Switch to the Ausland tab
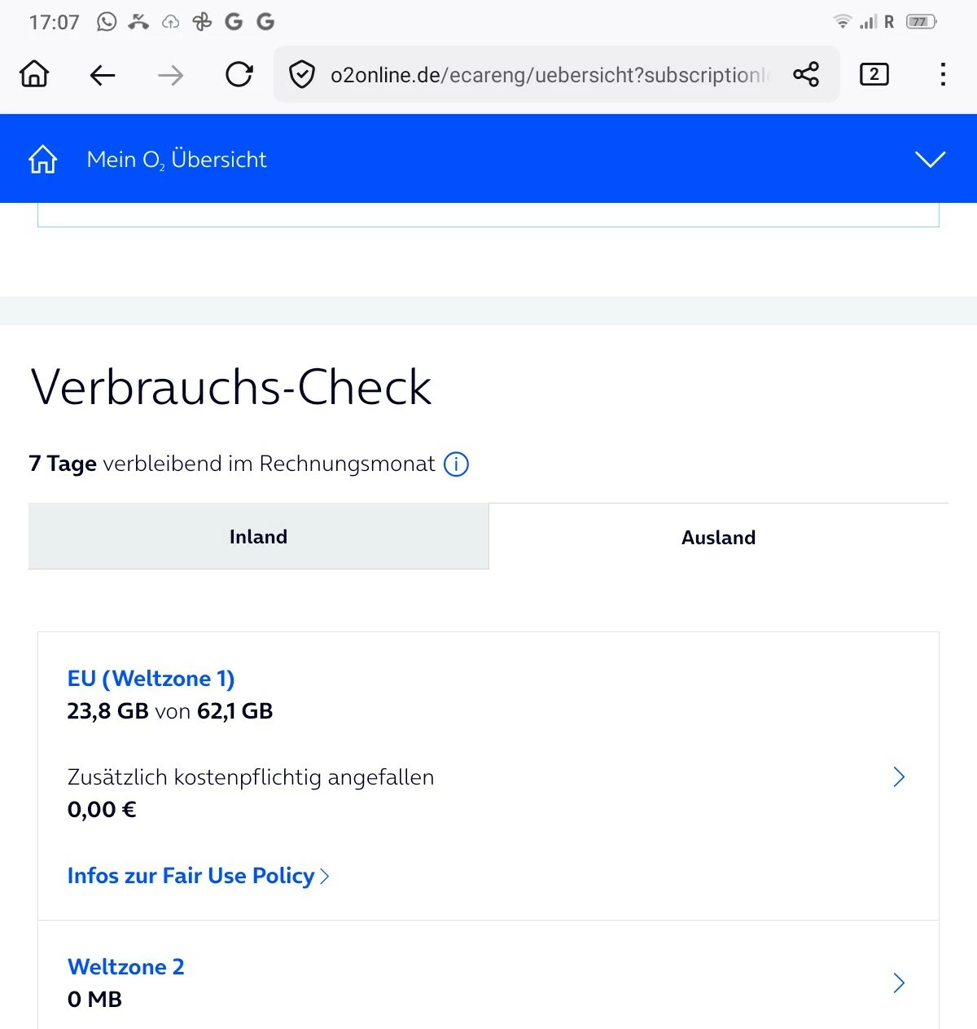This screenshot has height=1029, width=977. click(x=718, y=538)
